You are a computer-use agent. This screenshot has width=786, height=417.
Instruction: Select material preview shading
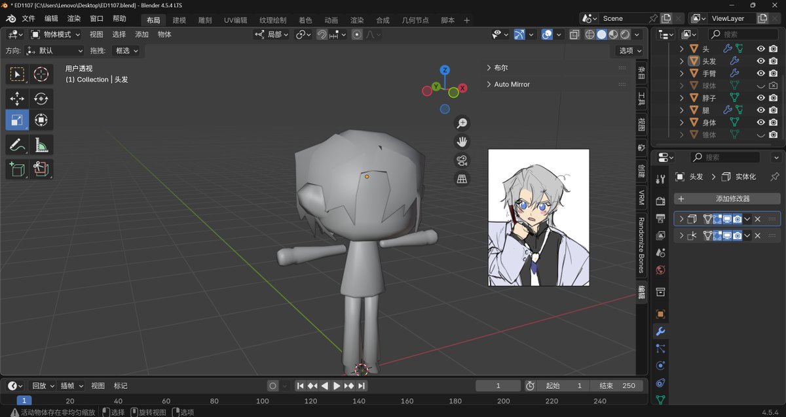[x=613, y=35]
